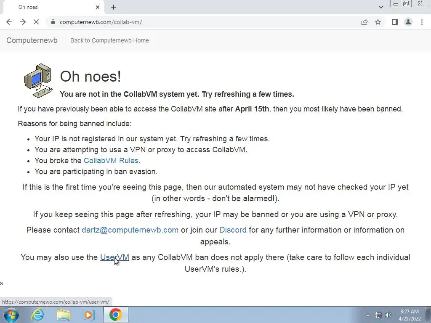Screen dimensions: 431x323
Task: Click the "Oh noes!" heading
Action: click(x=90, y=76)
